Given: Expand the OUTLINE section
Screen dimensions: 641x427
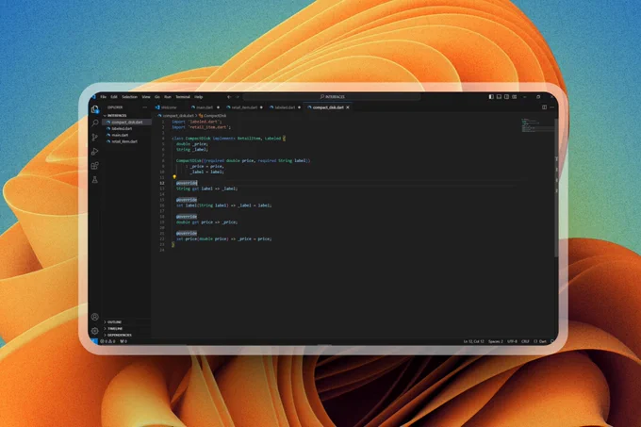Looking at the screenshot, I should [x=113, y=322].
